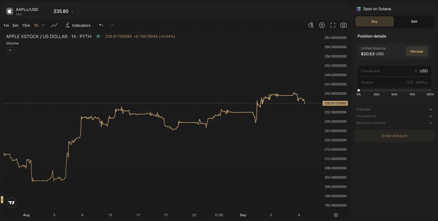Switch to the Sell tab
438x221 pixels.
click(x=414, y=21)
